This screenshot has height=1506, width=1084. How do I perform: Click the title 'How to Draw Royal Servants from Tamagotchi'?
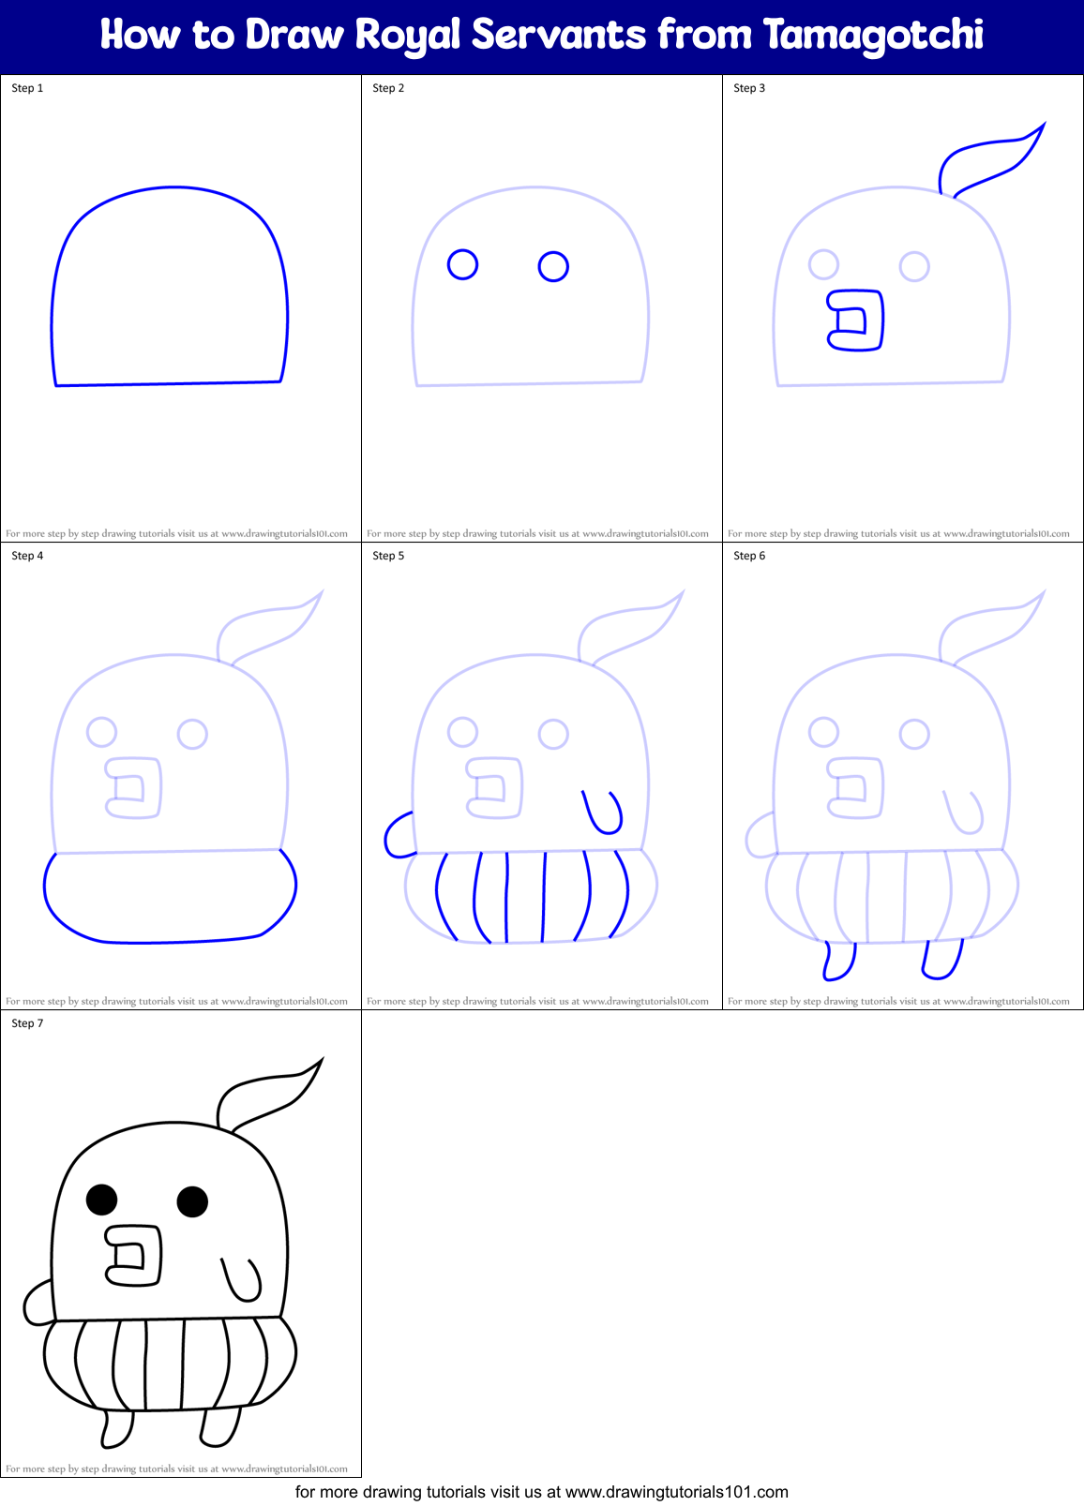[542, 36]
